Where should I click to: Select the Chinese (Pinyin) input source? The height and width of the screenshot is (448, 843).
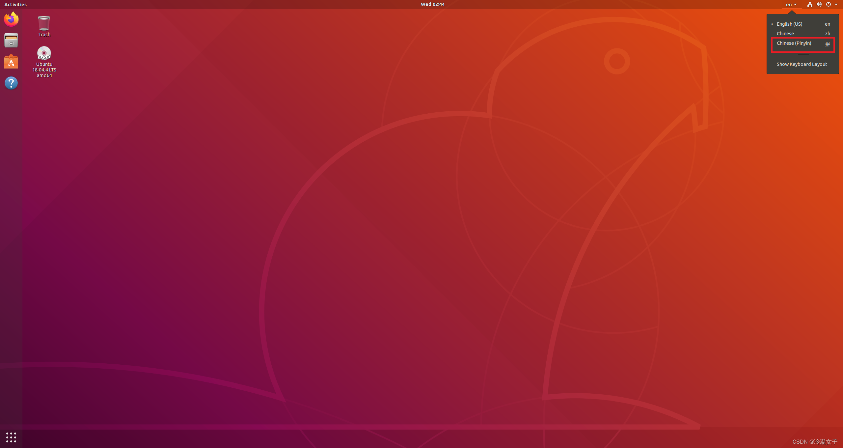pos(794,43)
